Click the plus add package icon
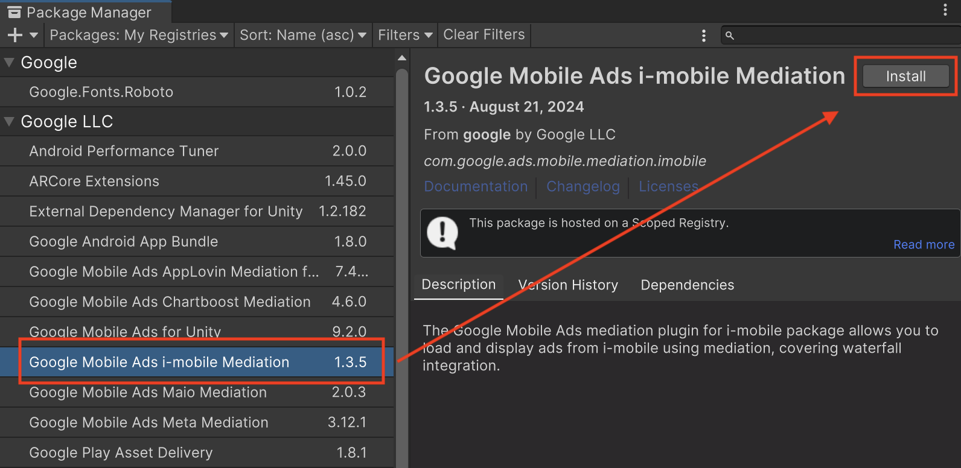This screenshot has height=468, width=961. click(x=15, y=36)
